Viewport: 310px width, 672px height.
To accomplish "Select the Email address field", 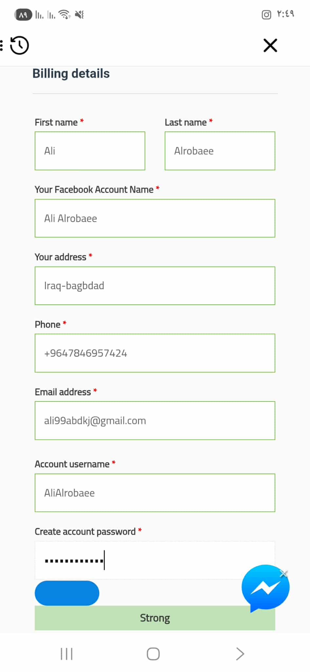I will (155, 420).
